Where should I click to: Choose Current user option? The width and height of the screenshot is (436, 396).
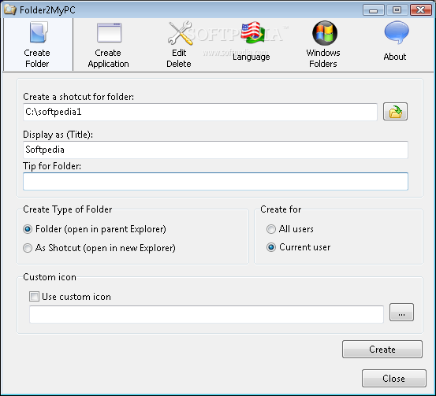coord(299,247)
